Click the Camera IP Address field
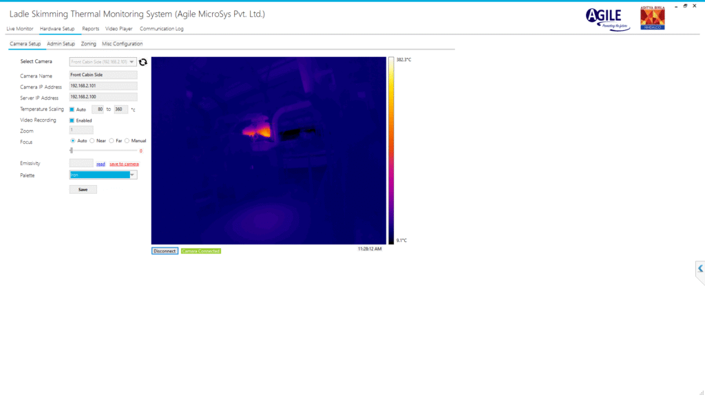 click(103, 86)
